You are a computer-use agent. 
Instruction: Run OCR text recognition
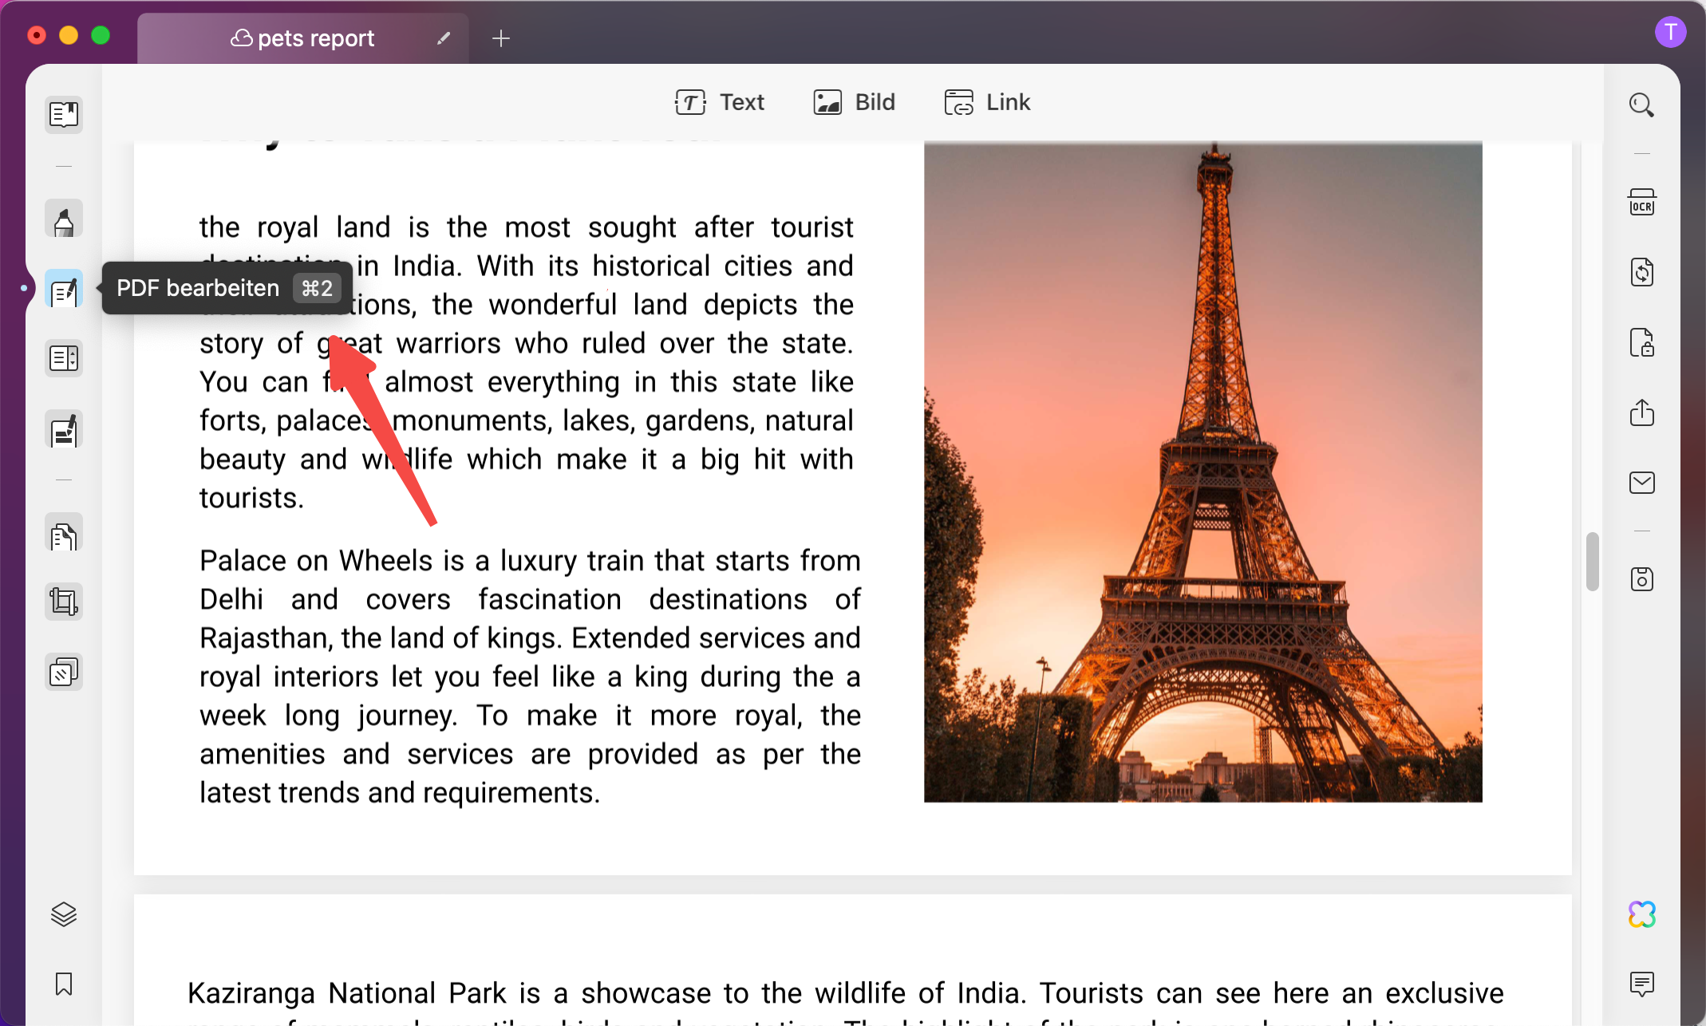[x=1641, y=203]
